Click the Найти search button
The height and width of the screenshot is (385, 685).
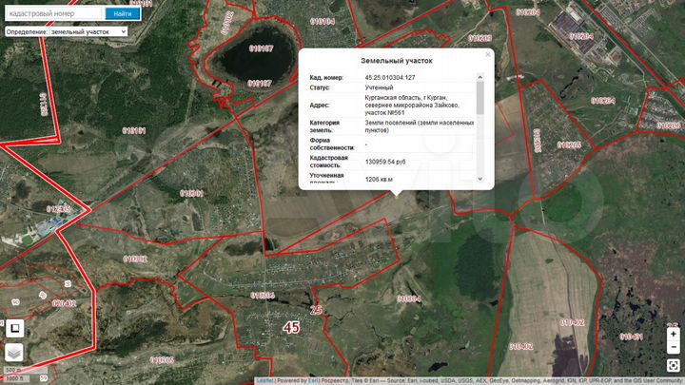(122, 14)
